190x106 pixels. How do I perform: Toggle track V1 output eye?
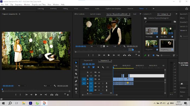[x=99, y=79]
